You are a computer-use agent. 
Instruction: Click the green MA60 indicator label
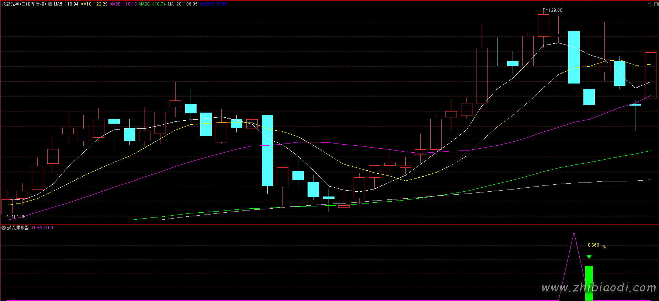coord(152,4)
